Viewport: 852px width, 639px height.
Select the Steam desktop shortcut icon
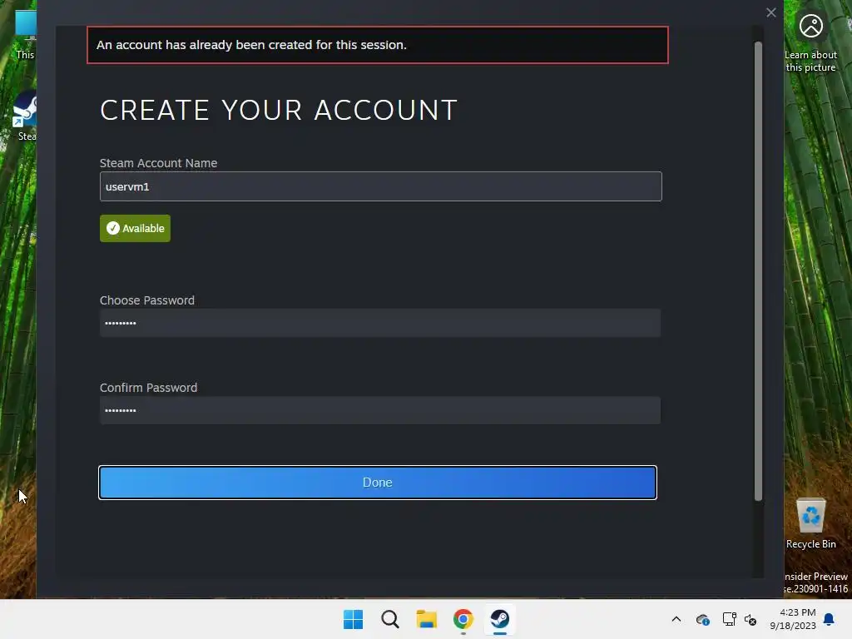(x=25, y=116)
